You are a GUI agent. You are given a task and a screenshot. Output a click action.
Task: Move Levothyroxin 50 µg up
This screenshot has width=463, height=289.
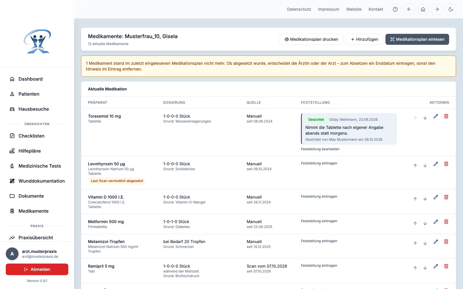[415, 166]
